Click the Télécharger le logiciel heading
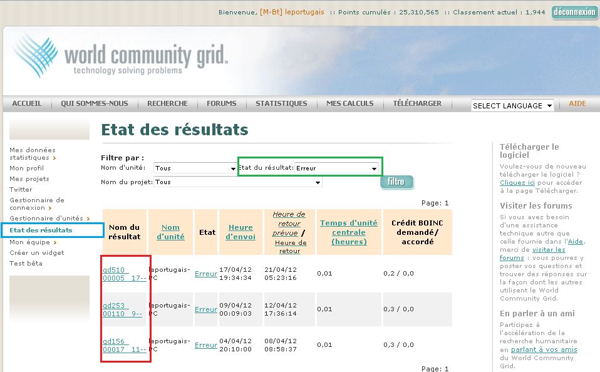 529,151
